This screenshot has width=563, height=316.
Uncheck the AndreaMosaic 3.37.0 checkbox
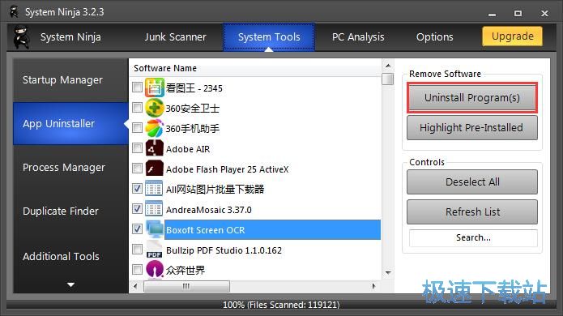pos(137,208)
